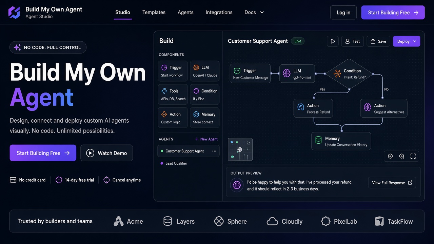Click the zoom in magnifier icon
Screen dimensions: 434x244
[x=402, y=156]
